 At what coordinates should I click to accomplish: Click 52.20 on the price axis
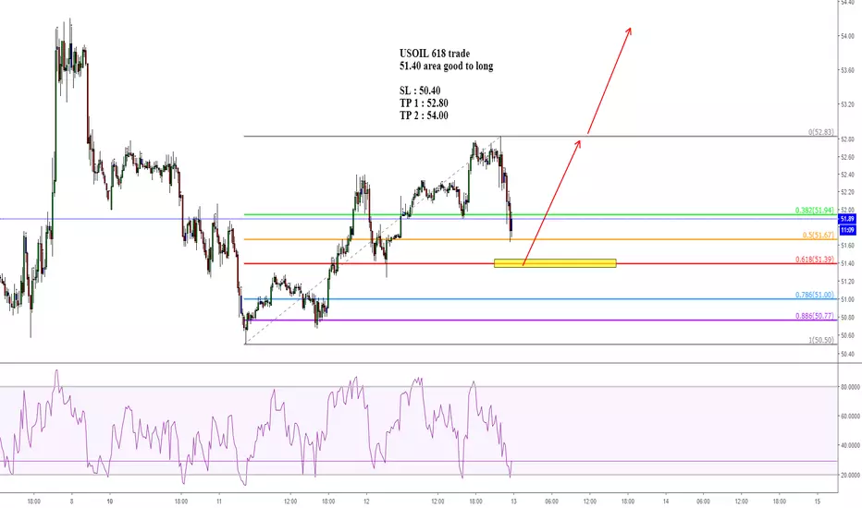coord(846,192)
